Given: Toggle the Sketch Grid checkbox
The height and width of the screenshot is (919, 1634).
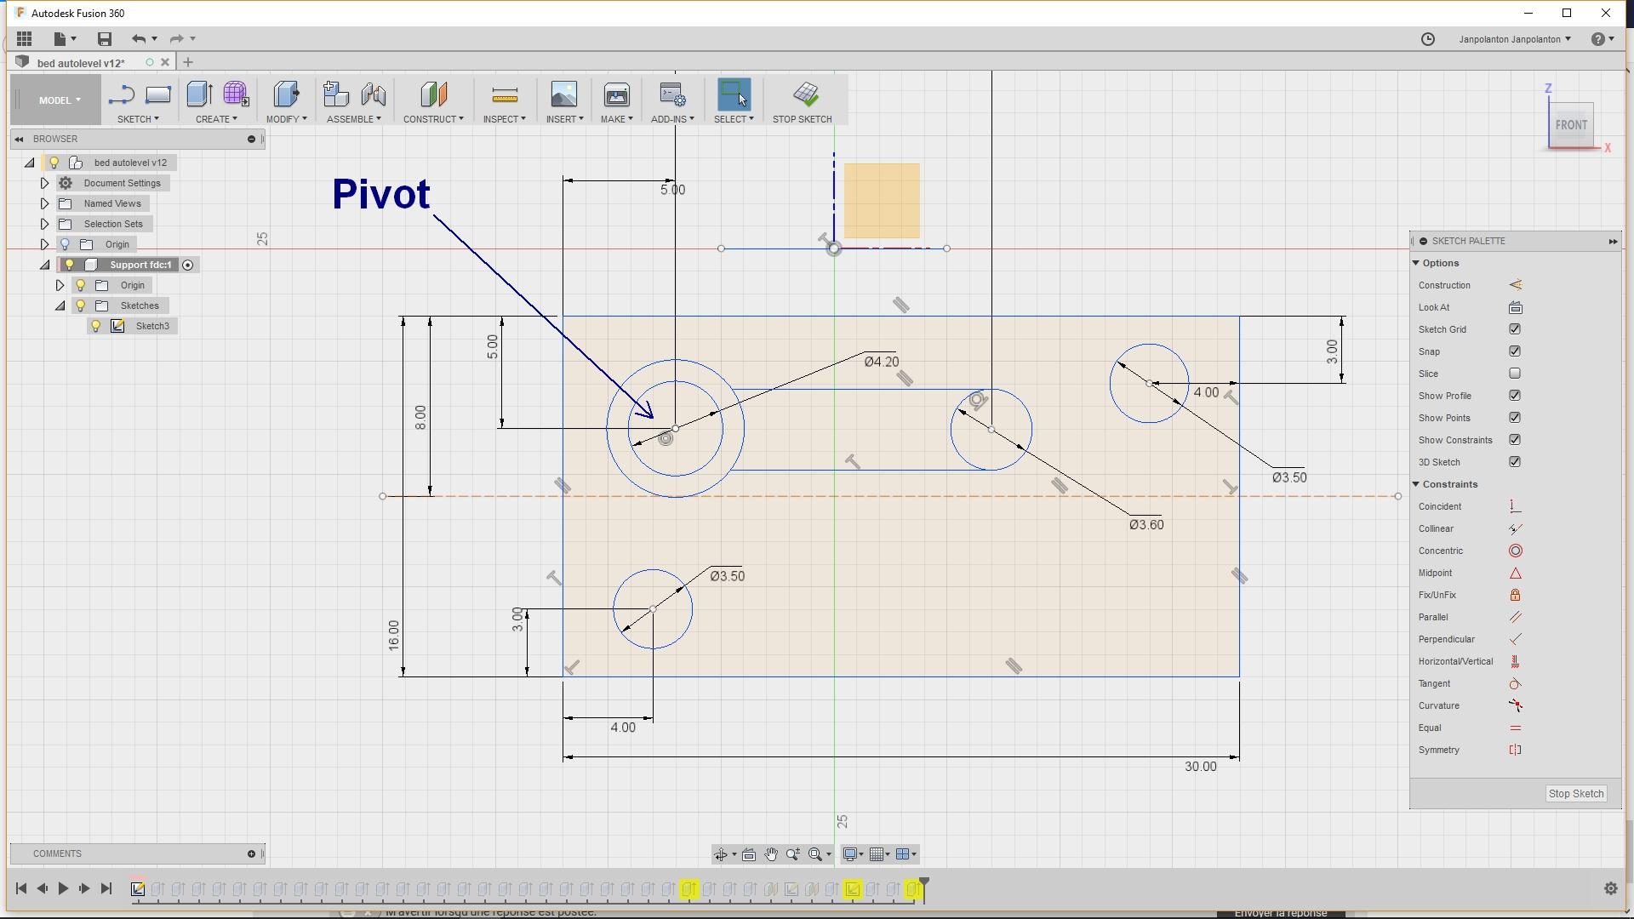Looking at the screenshot, I should coord(1515,329).
